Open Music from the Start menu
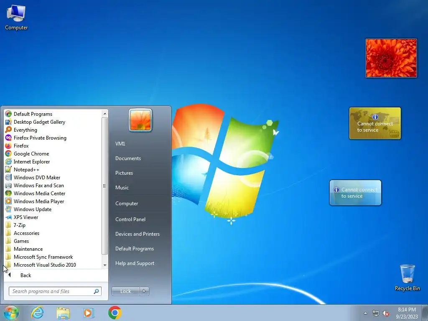Image resolution: width=428 pixels, height=321 pixels. [122, 188]
